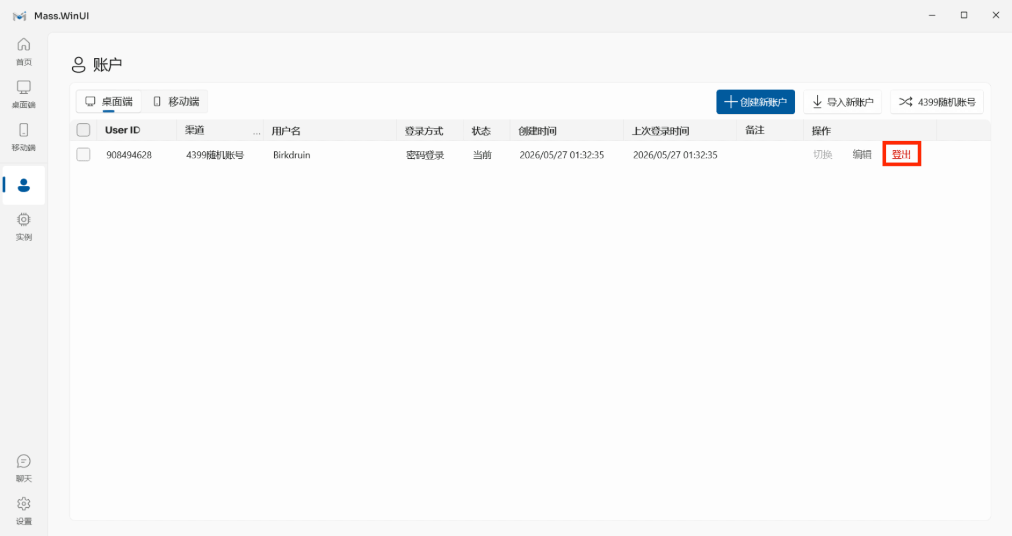Switch to the 移动端 tab
The image size is (1012, 536).
tap(176, 101)
